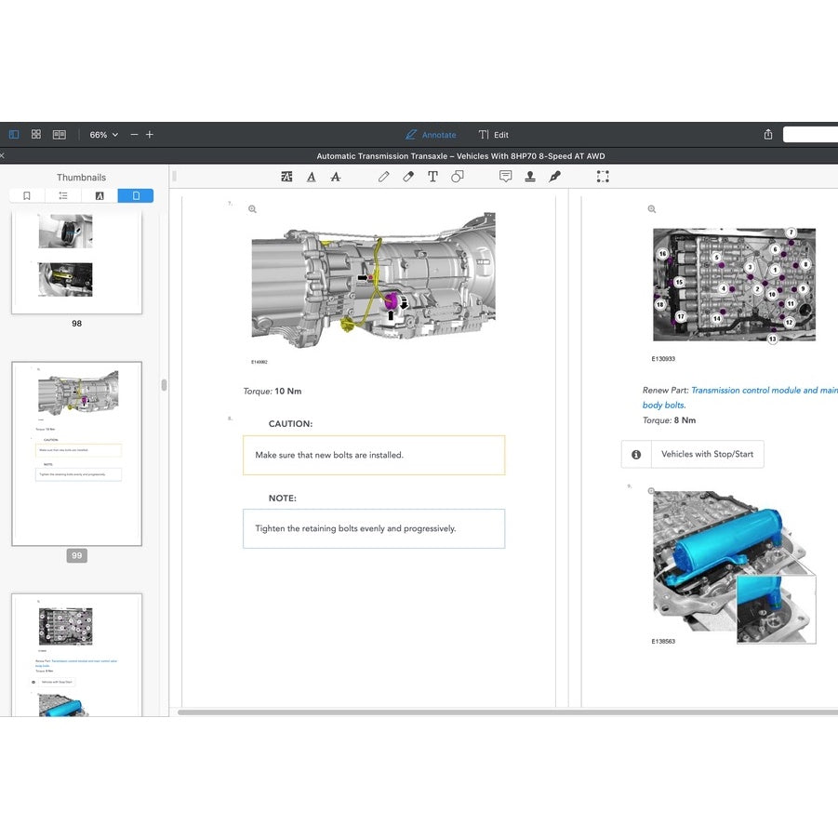Viewport: 838px width, 838px height.
Task: Toggle two-page split view
Action: [x=60, y=135]
